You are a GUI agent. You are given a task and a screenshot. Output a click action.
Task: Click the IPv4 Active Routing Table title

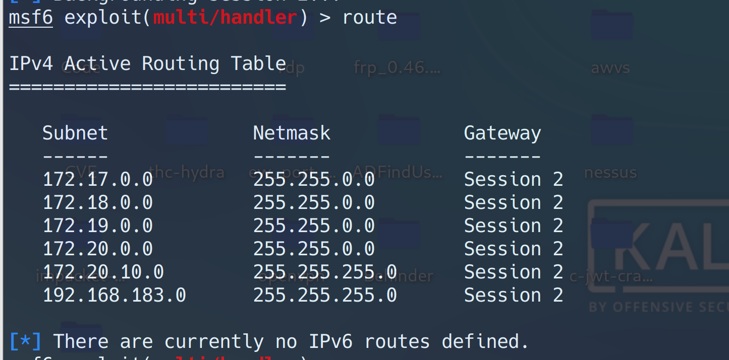pyautogui.click(x=148, y=64)
